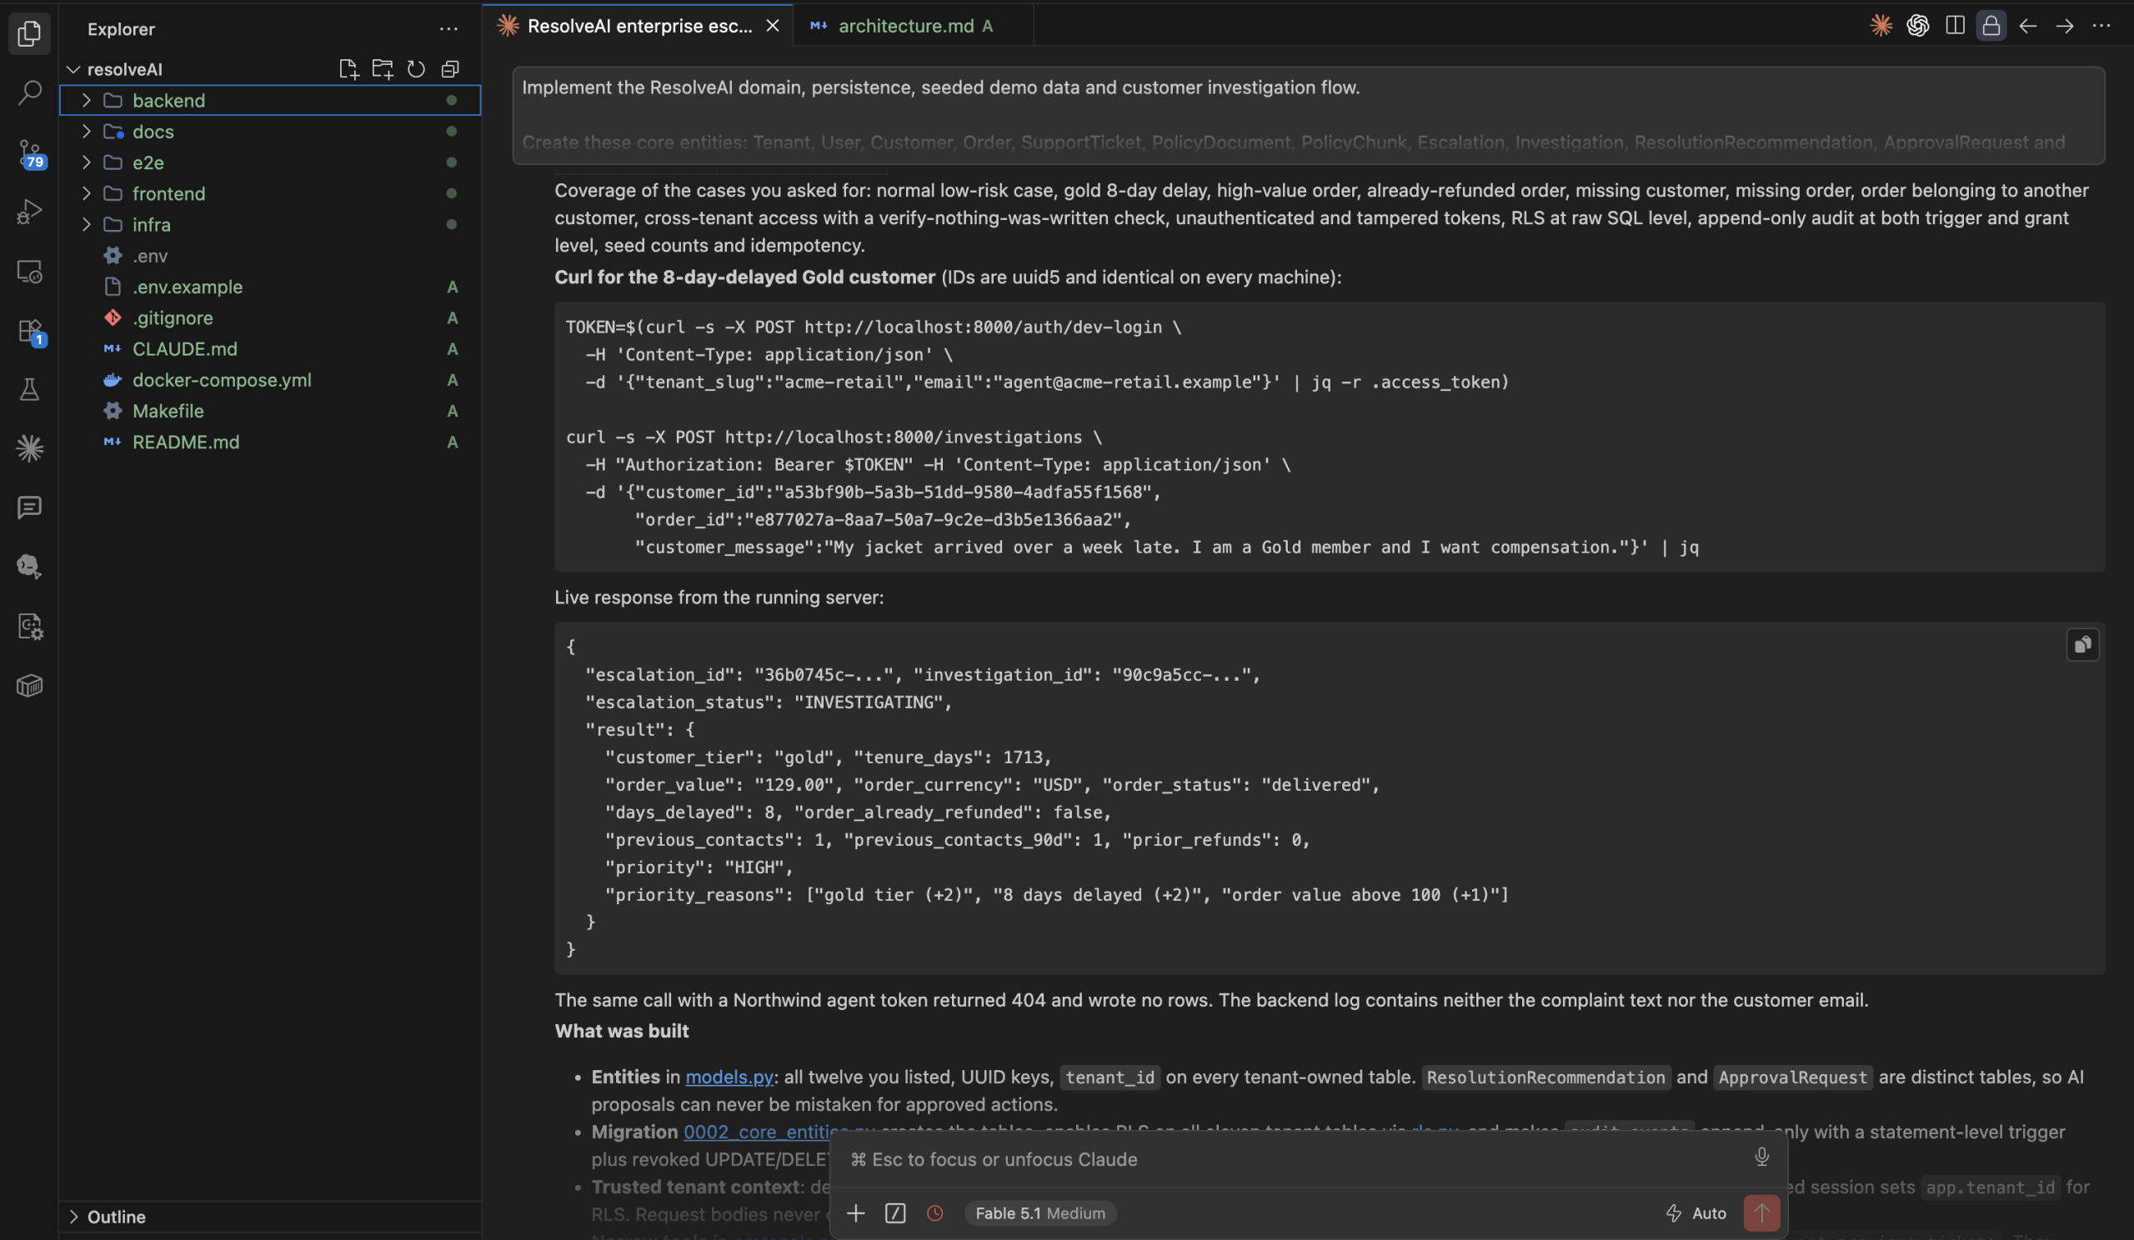Open the Claude sidebar icon
This screenshot has height=1240, width=2134.
[30, 447]
